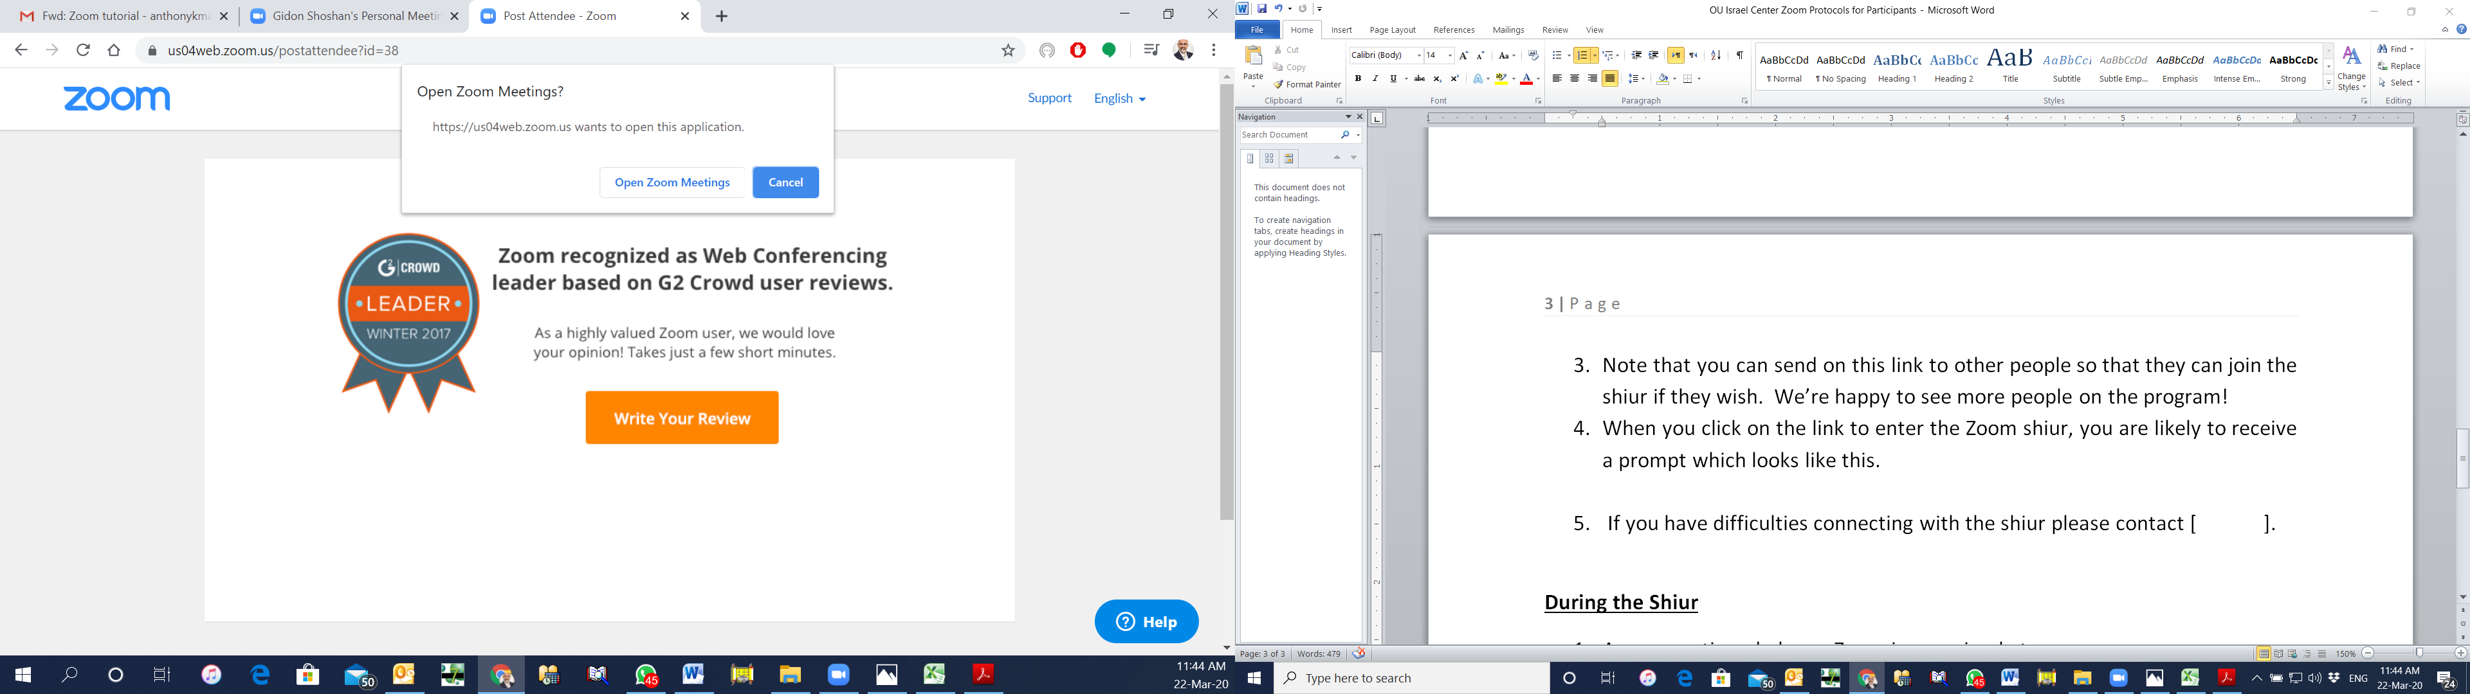Expand the English language dropdown

[1119, 99]
